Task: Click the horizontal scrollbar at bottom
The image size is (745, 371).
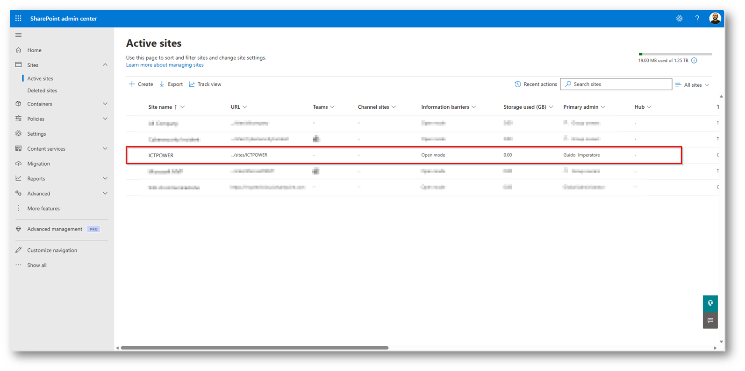Action: (254, 348)
